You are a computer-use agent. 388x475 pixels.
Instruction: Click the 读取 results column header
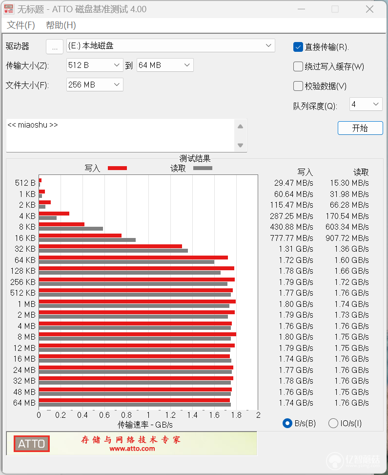click(361, 173)
